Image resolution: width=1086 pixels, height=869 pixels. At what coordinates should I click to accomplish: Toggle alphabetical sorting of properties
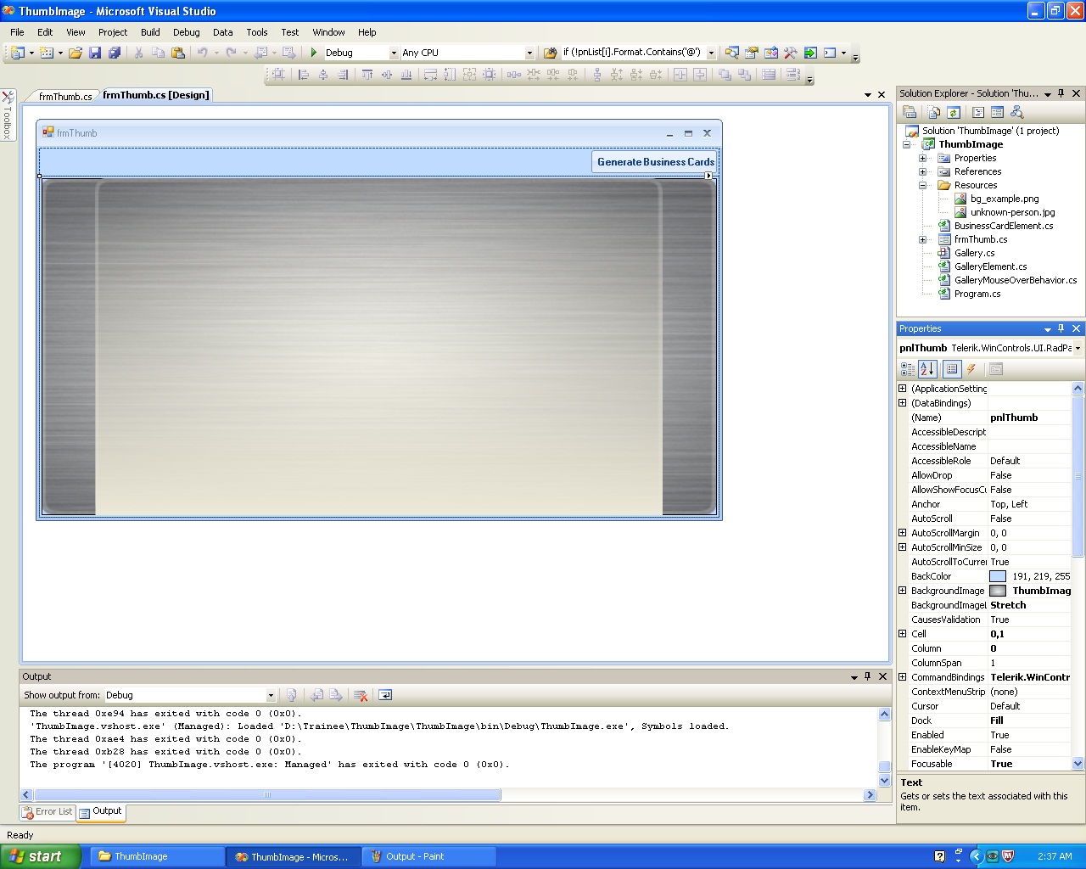click(x=927, y=369)
